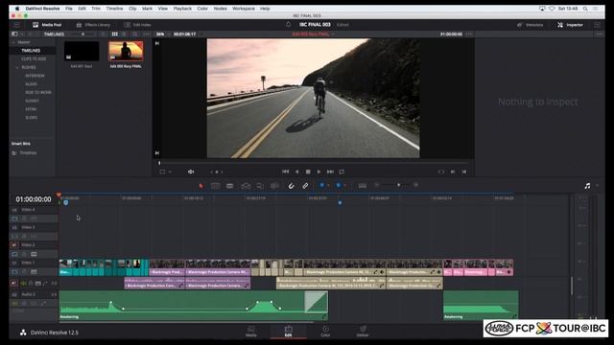Open the Playback menu
This screenshot has width=614, height=345.
pyautogui.click(x=182, y=9)
